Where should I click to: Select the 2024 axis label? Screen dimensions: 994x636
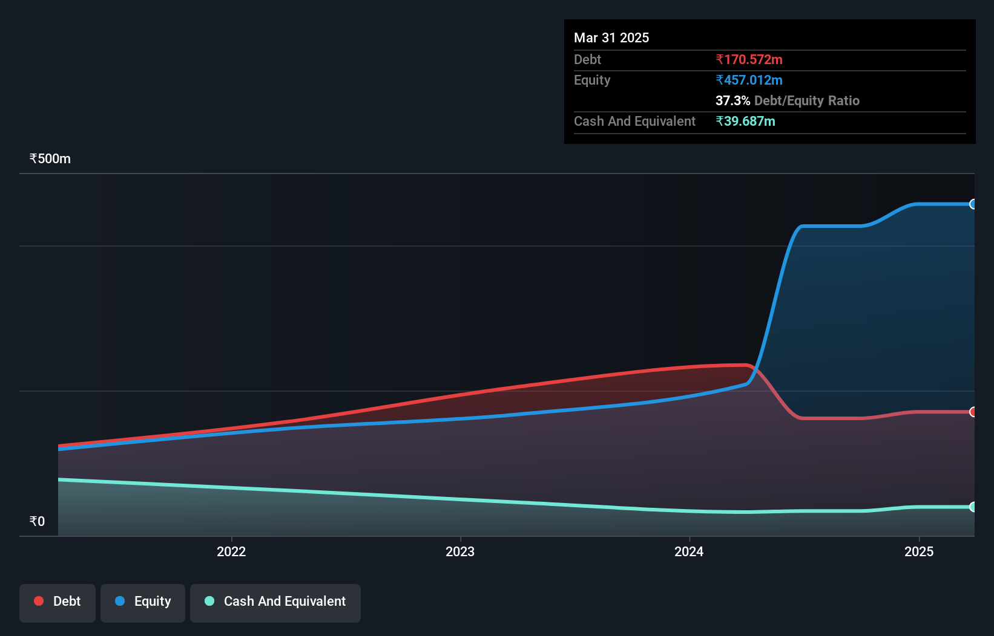[689, 551]
